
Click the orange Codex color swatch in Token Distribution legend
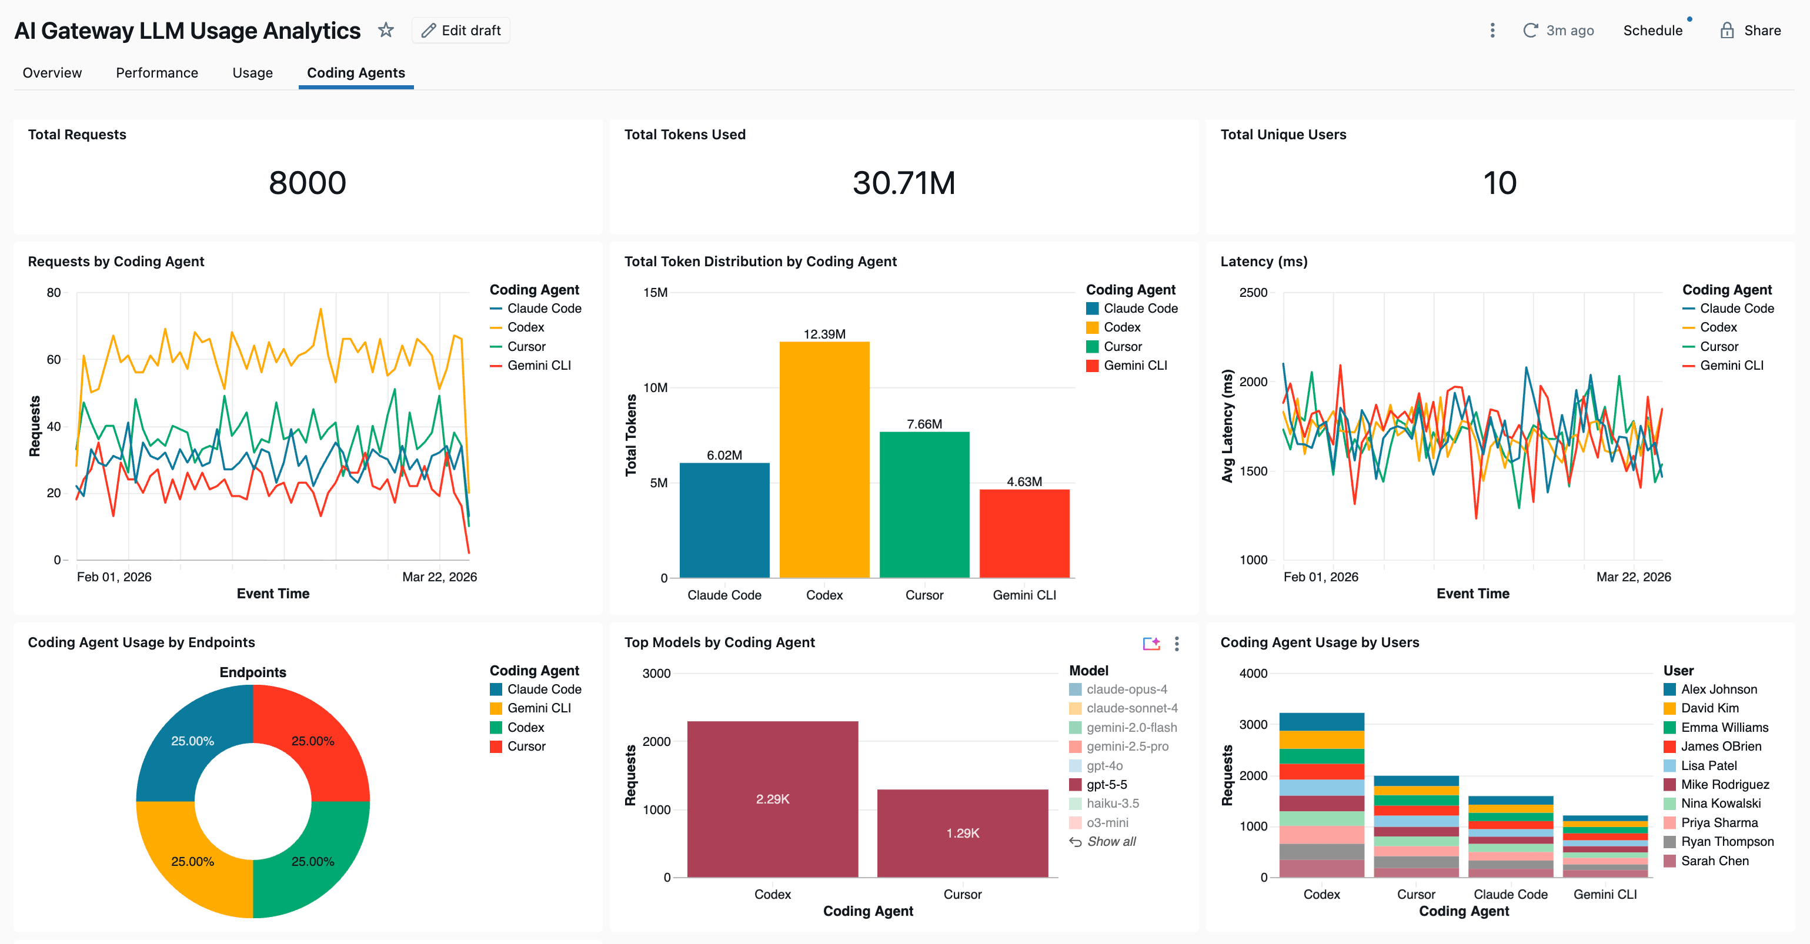pyautogui.click(x=1092, y=327)
